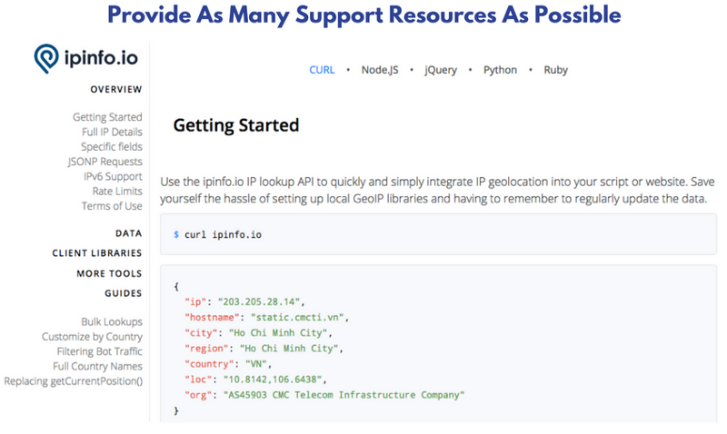Switch to the Ruby tab
The width and height of the screenshot is (727, 434).
coord(555,70)
